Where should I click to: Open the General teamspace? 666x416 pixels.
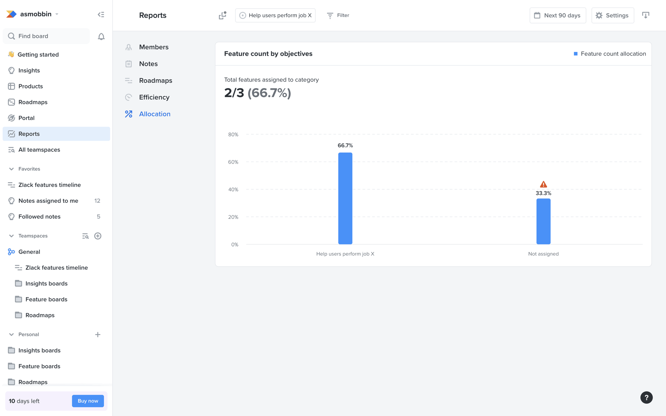click(56, 252)
